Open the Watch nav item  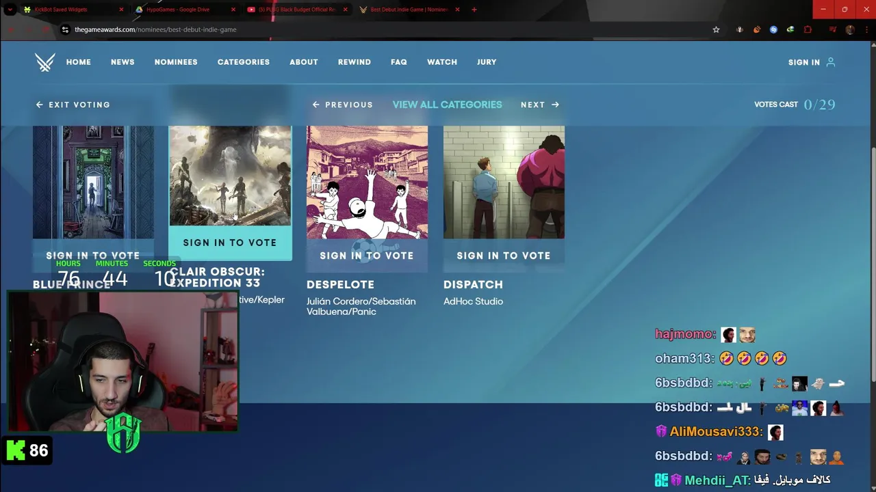(x=442, y=62)
